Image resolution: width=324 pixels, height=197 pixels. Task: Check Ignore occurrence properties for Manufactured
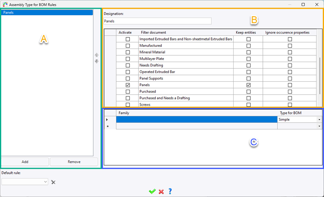290,46
